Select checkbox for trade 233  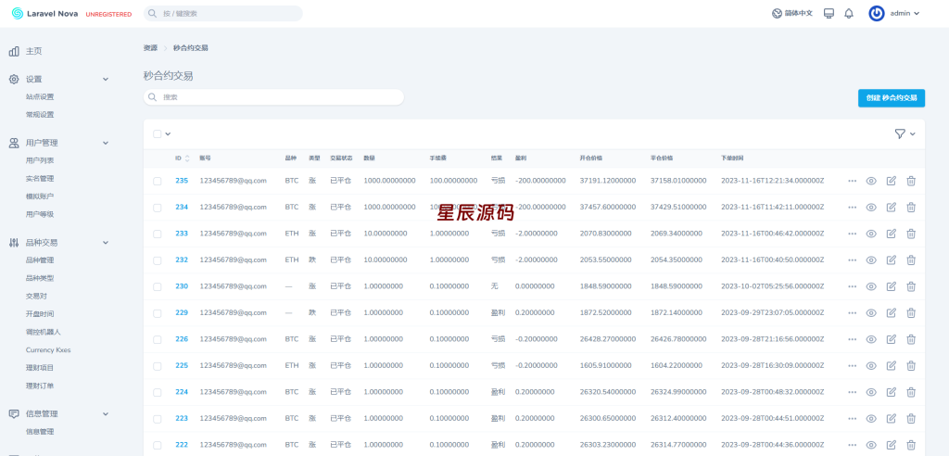[158, 234]
